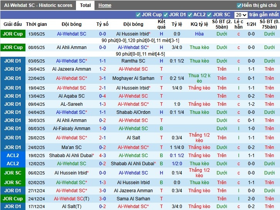Open Ma'an SC team link
Screen dimensions: 280x210
(72, 147)
